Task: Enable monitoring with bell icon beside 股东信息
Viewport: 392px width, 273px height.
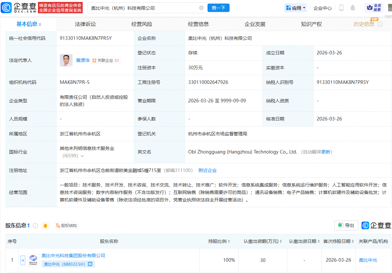Action: (x=45, y=226)
